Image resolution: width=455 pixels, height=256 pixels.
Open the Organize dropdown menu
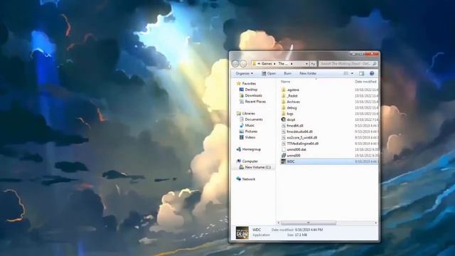(x=244, y=73)
